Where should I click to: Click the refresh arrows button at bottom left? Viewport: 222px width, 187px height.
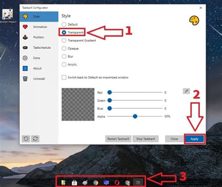[35, 139]
